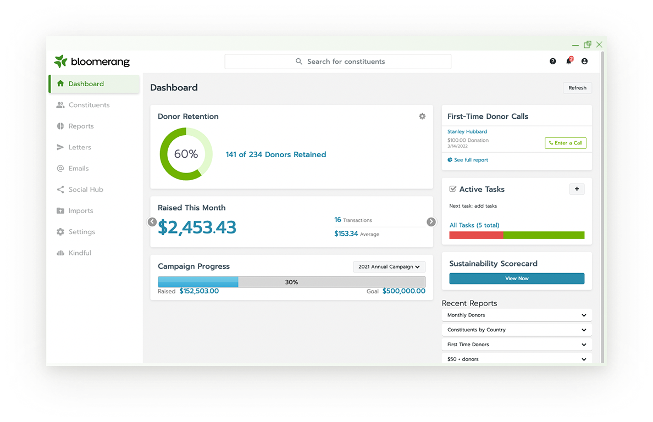Image resolution: width=653 pixels, height=422 pixels.
Task: Open the 2021 Annual Campaign dropdown
Action: pos(389,266)
